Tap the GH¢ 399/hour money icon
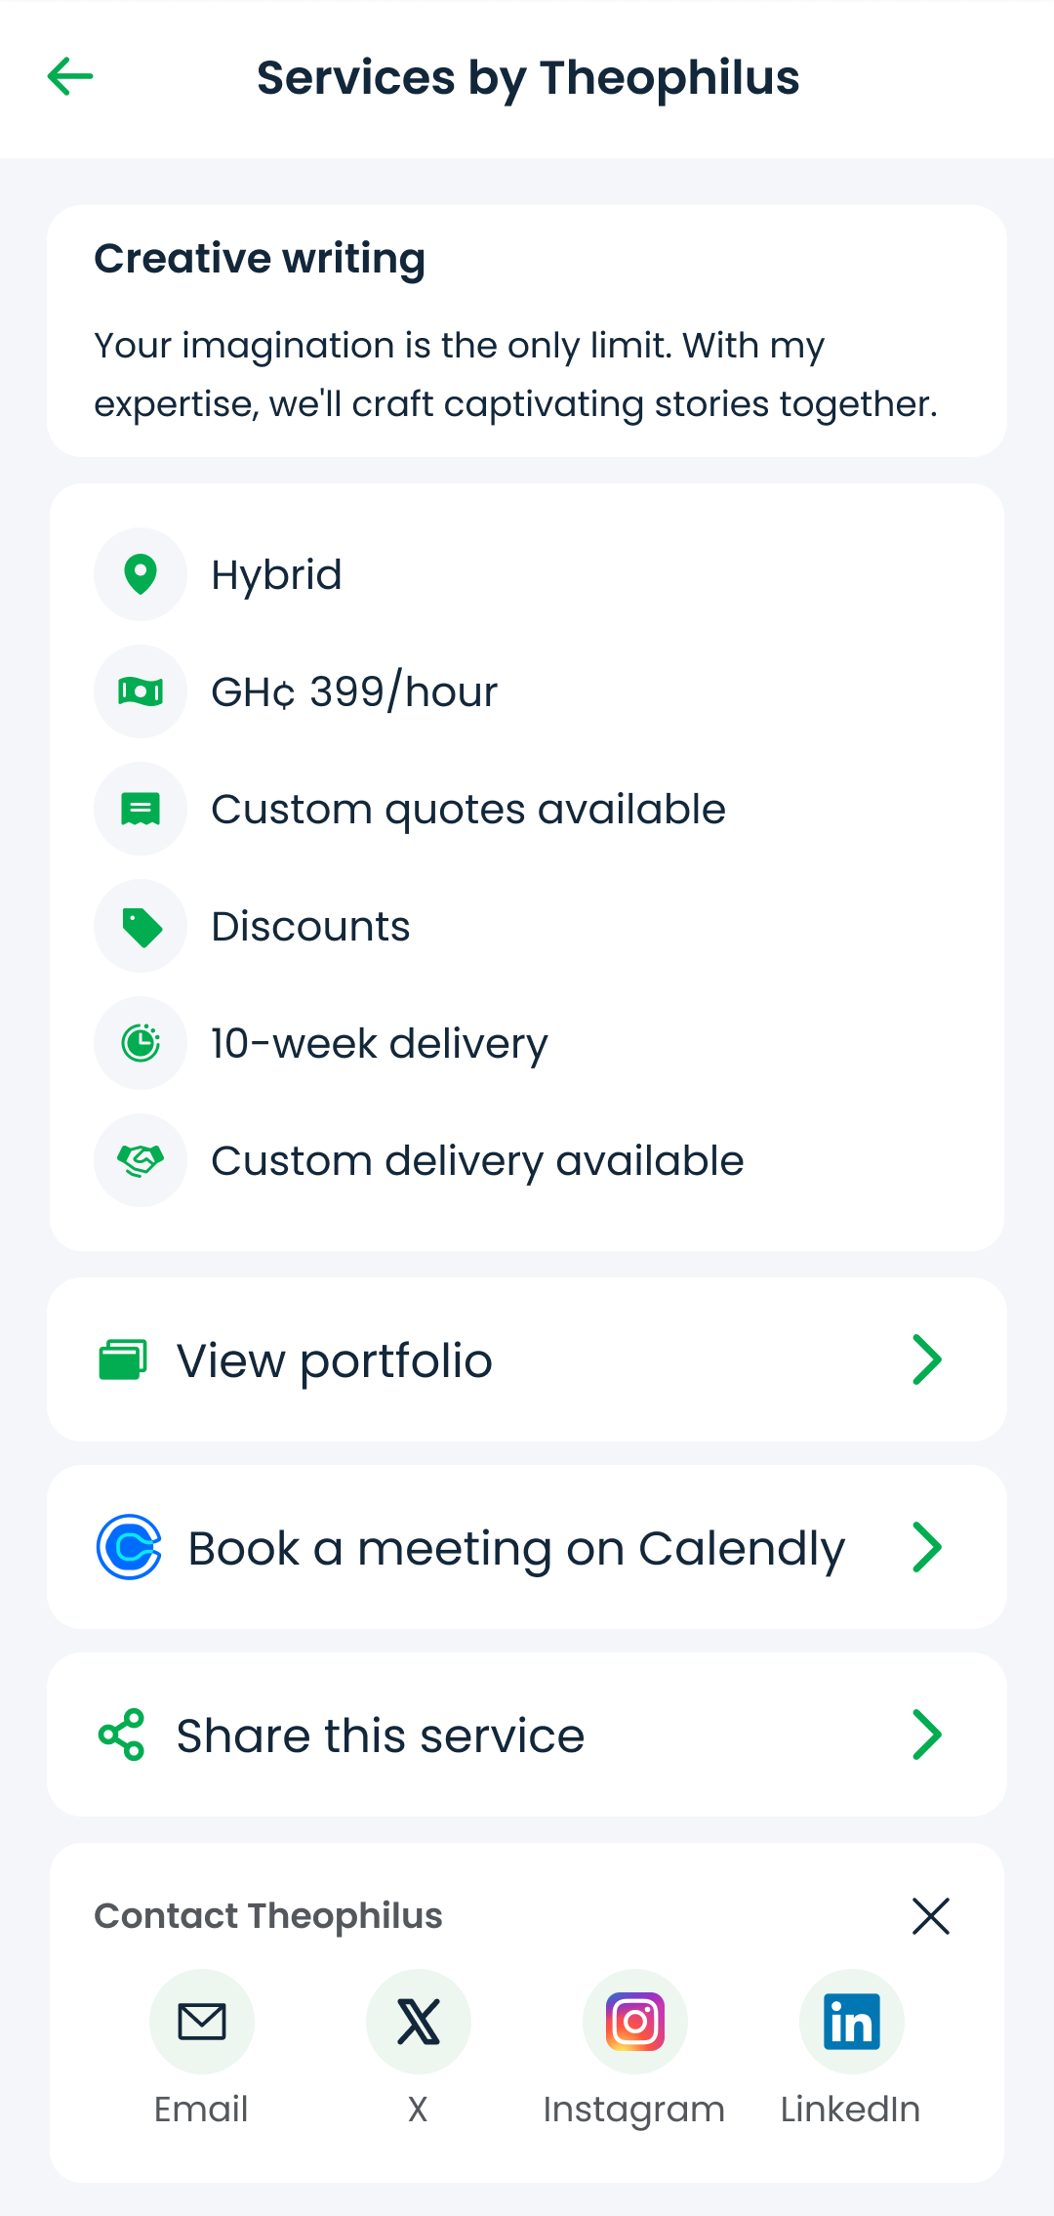 coord(141,691)
